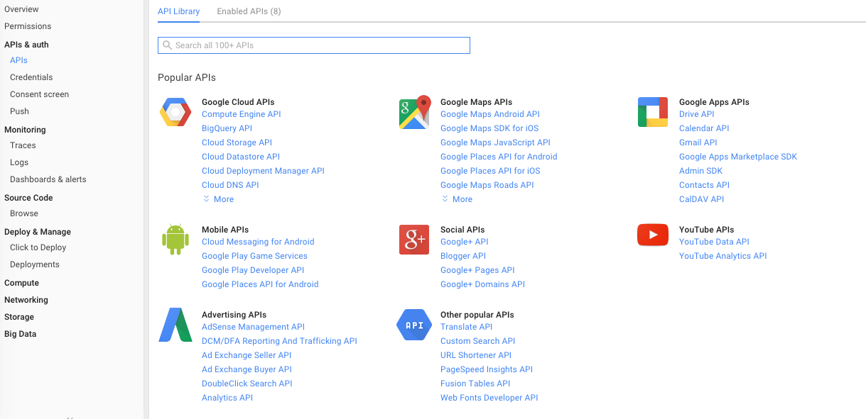Switch to the API Library tab
This screenshot has height=419, width=866.
point(179,11)
